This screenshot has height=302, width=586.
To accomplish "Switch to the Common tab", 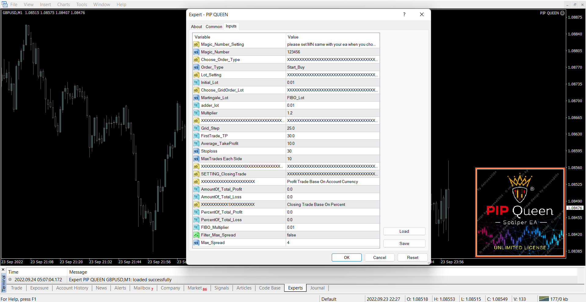I will (x=214, y=27).
